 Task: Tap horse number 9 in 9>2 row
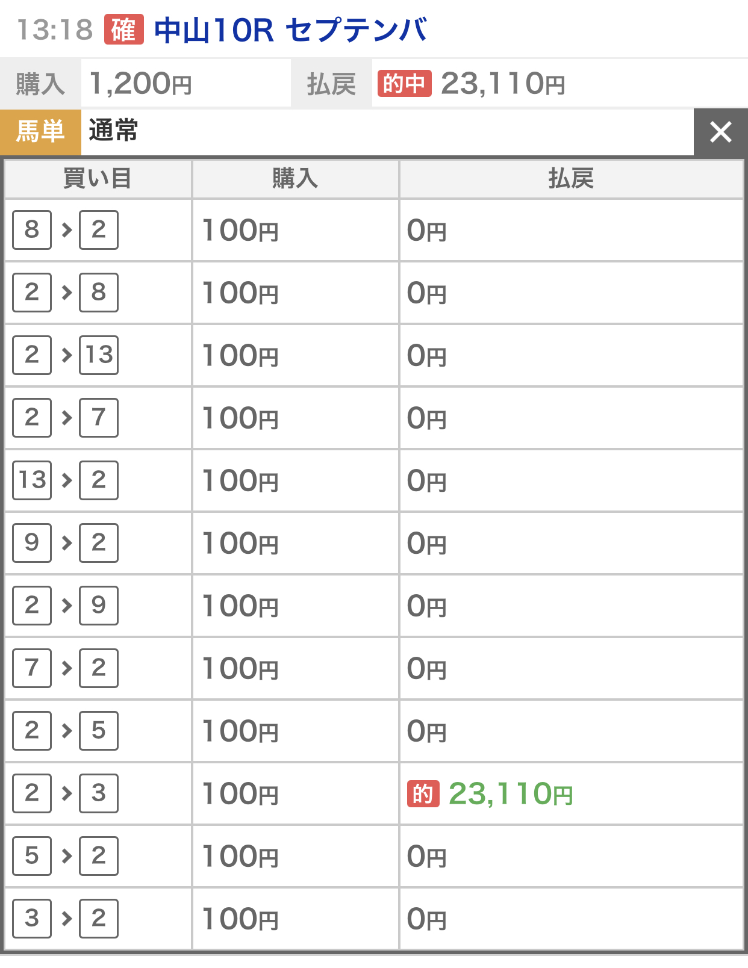[x=32, y=543]
